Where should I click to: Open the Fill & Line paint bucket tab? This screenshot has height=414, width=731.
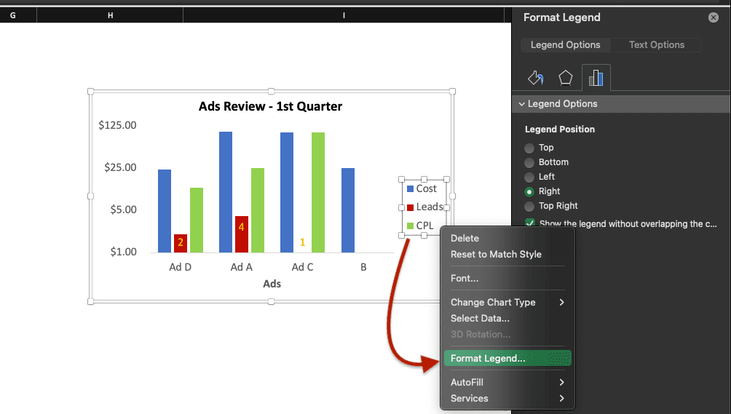tap(536, 78)
